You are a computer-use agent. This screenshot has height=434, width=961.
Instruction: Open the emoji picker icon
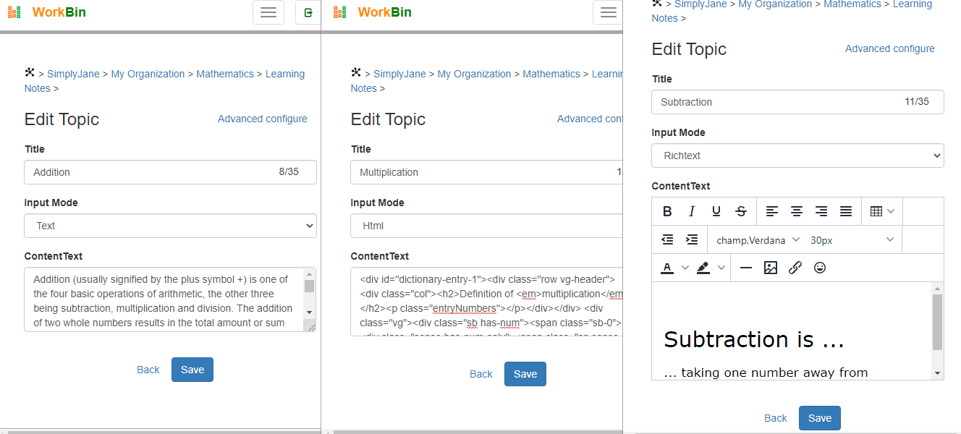pyautogui.click(x=820, y=268)
